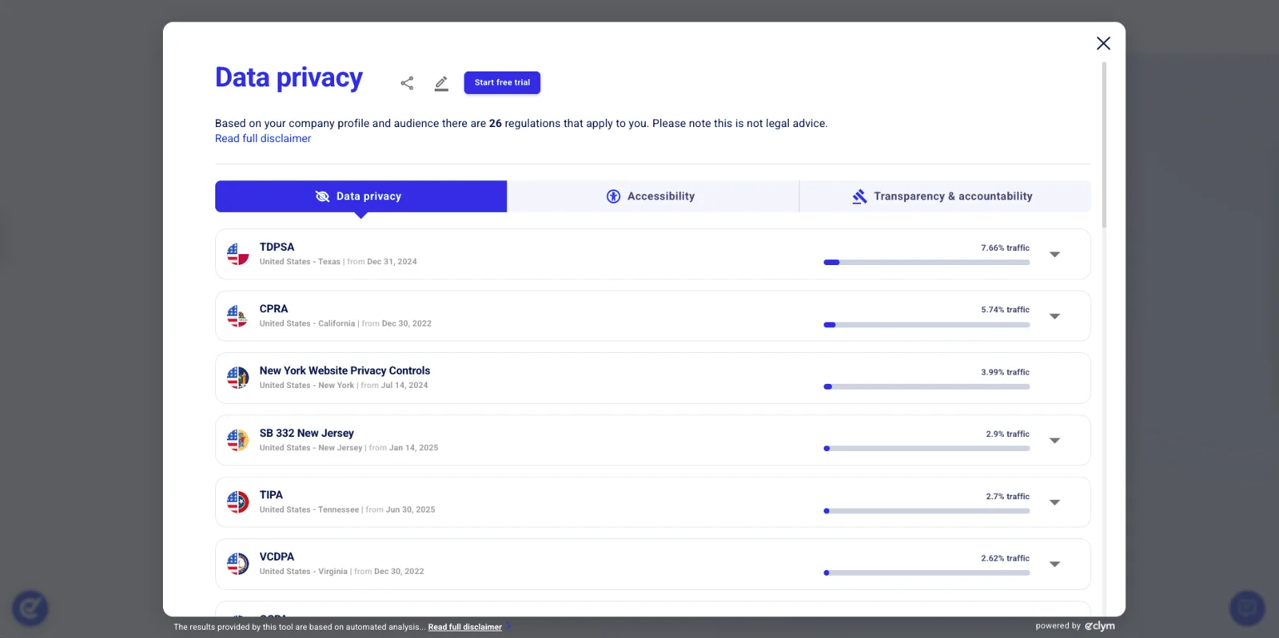
Task: Click the dialog vertical scrollbar
Action: click(1104, 145)
